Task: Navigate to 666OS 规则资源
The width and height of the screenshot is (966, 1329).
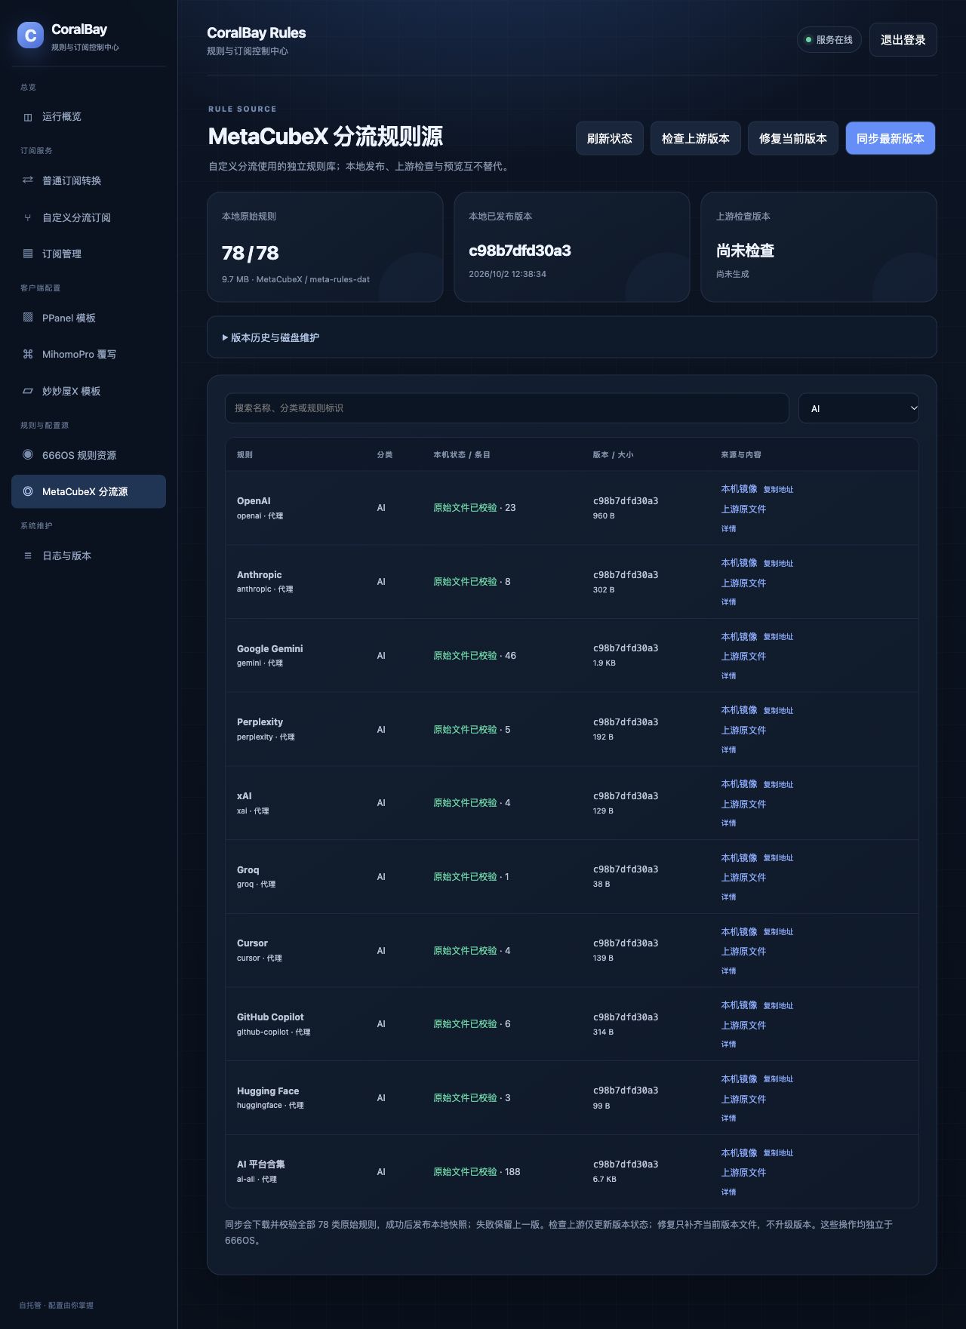Action: (x=89, y=454)
